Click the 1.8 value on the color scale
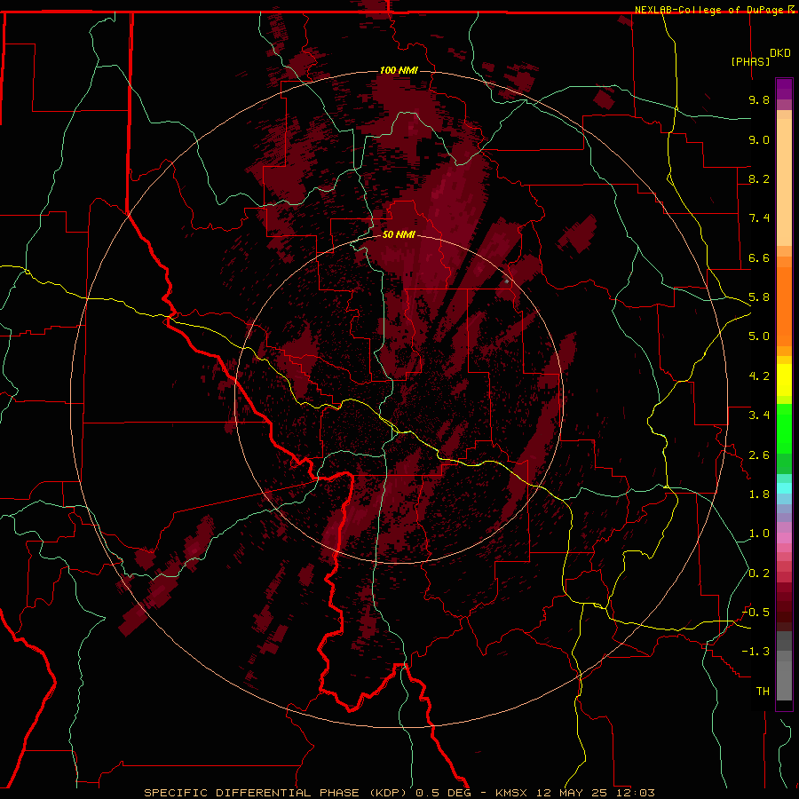Screen dimensions: 799x799 (x=759, y=494)
